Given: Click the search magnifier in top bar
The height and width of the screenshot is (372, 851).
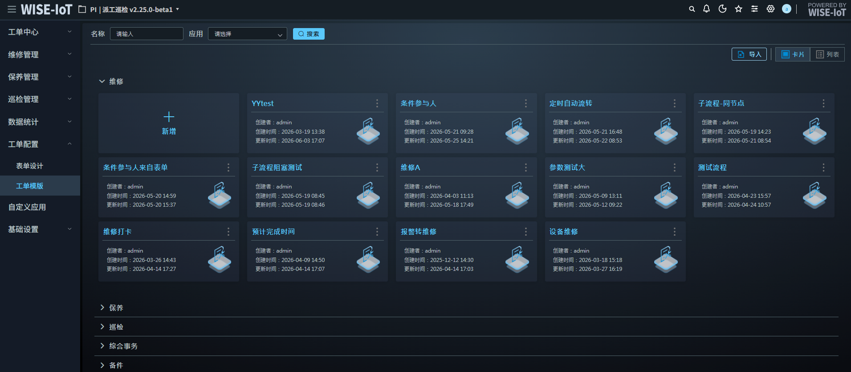Looking at the screenshot, I should click(x=692, y=9).
